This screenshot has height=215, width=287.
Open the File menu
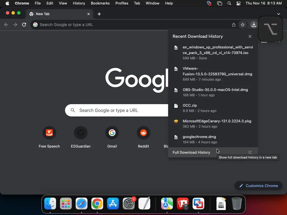(38, 3)
